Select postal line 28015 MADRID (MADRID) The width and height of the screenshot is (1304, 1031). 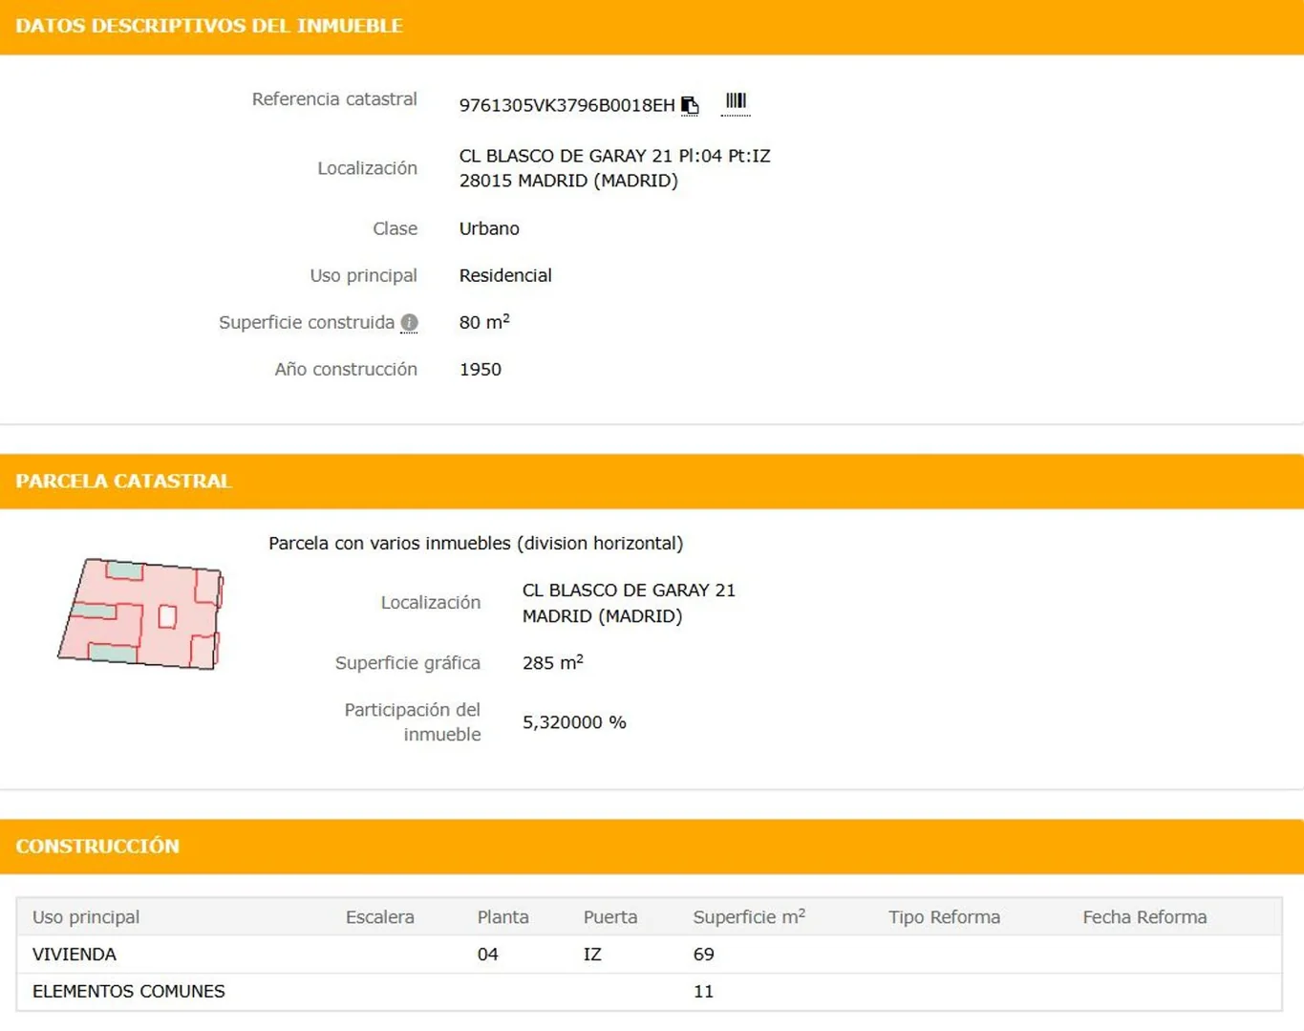pyautogui.click(x=568, y=181)
